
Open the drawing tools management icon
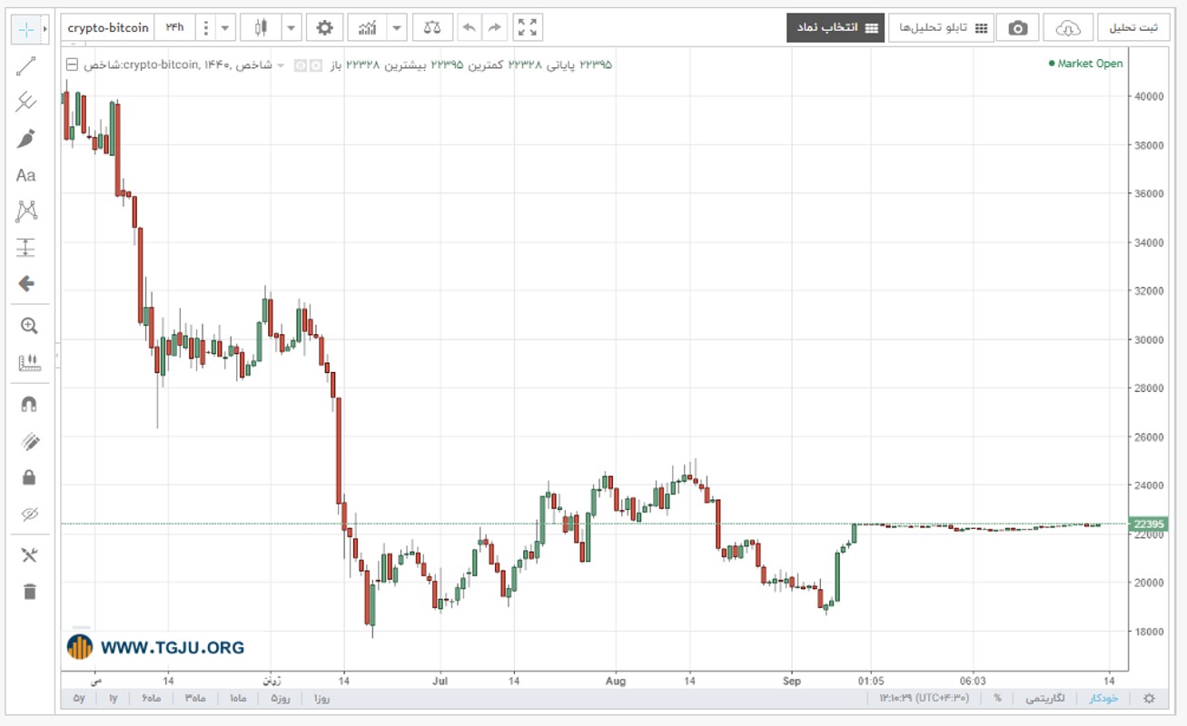29,555
